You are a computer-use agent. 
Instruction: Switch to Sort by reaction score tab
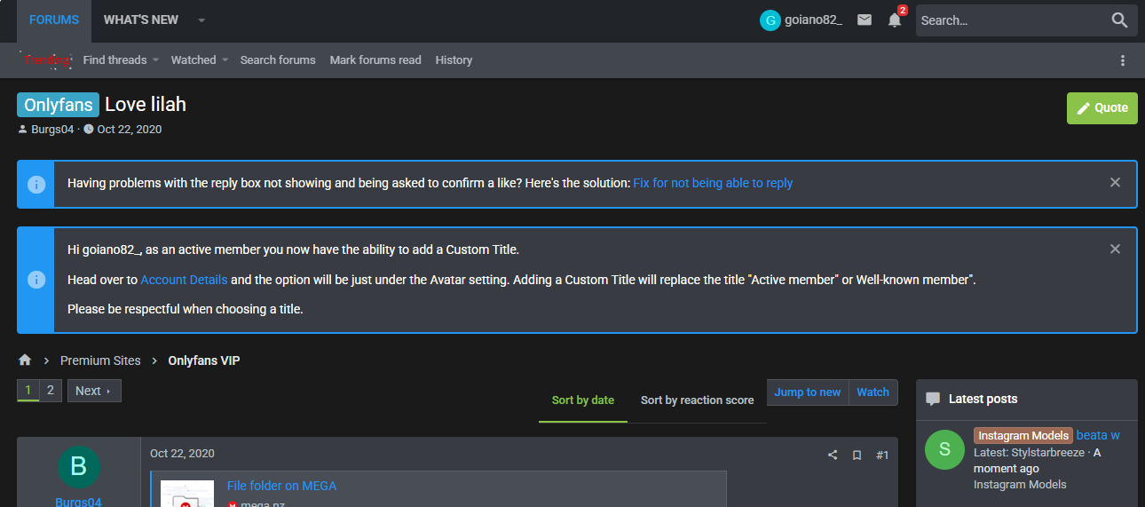pyautogui.click(x=697, y=400)
